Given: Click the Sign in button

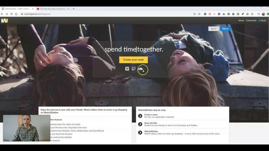Looking at the screenshot, I should tap(214, 29).
